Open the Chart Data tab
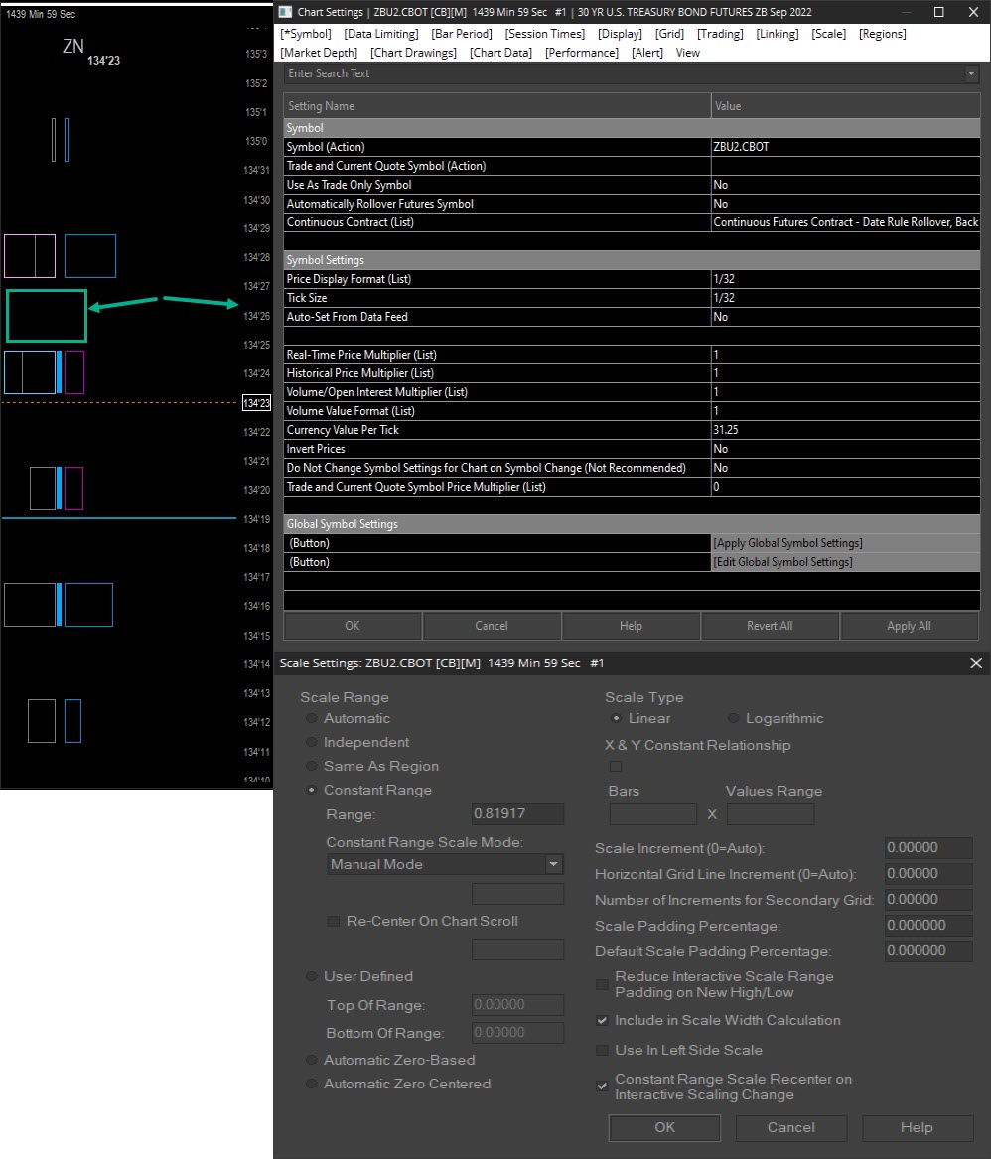 [500, 53]
